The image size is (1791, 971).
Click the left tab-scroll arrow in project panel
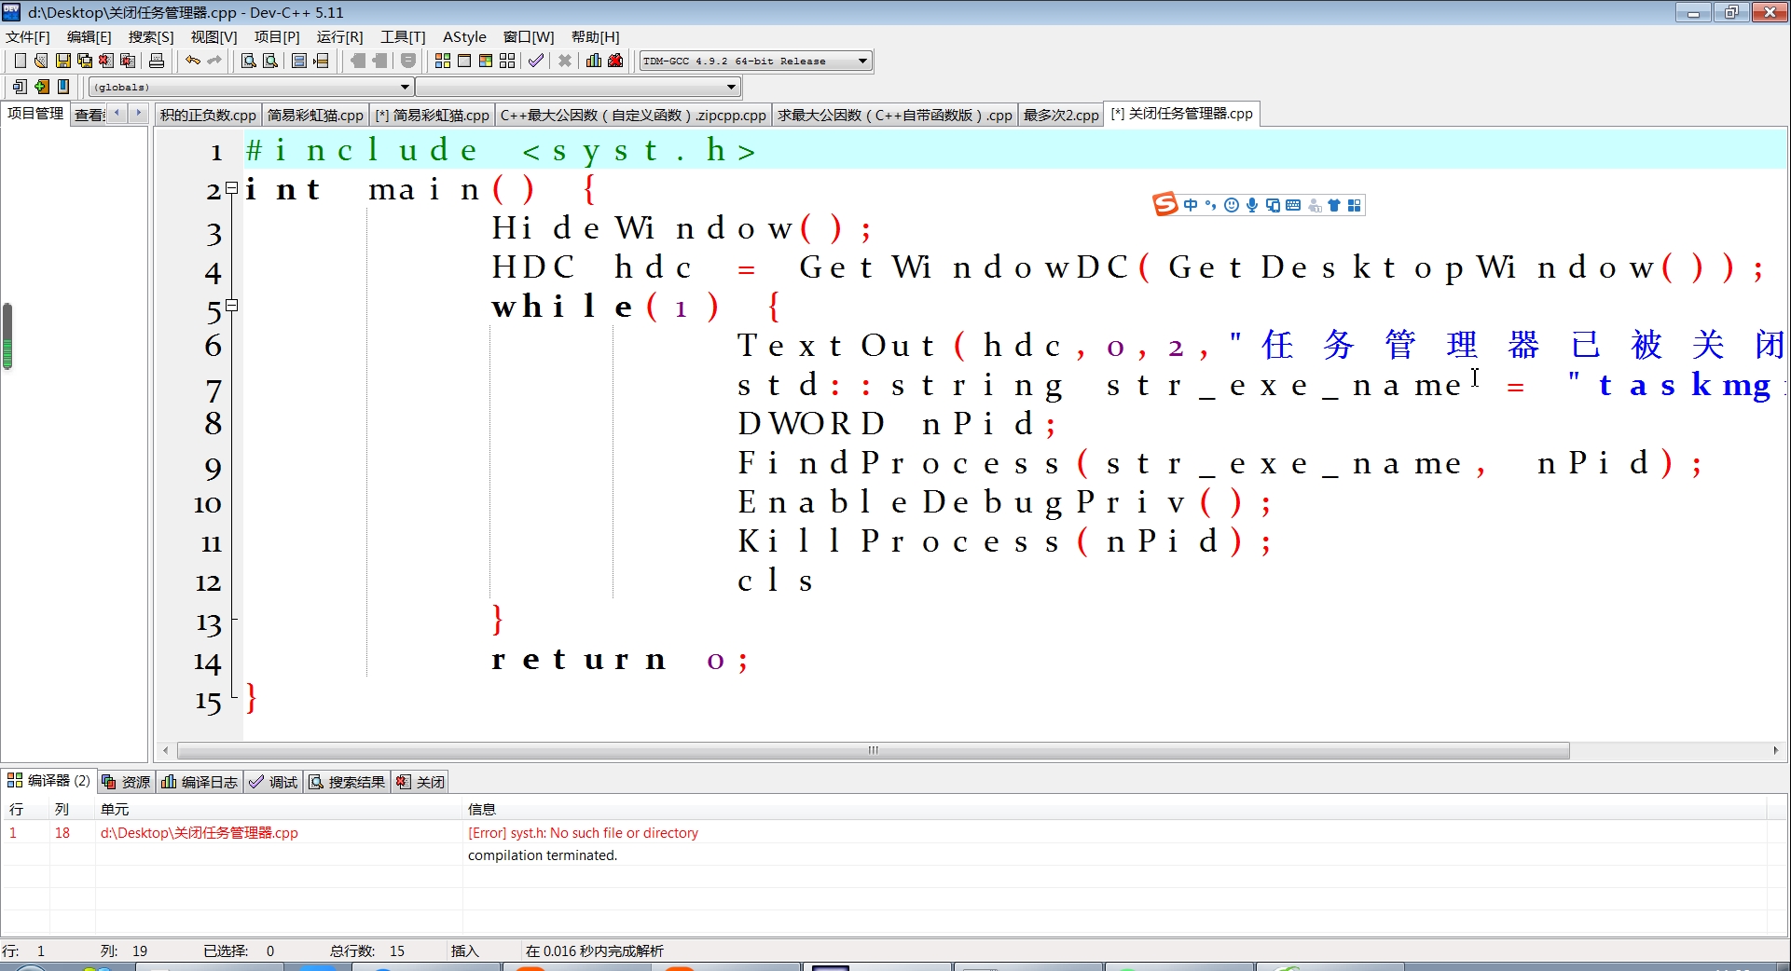[117, 113]
